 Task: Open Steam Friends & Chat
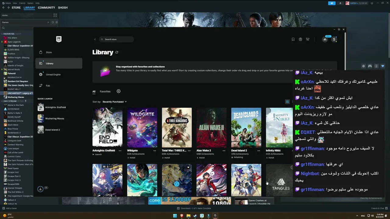tap(379, 208)
